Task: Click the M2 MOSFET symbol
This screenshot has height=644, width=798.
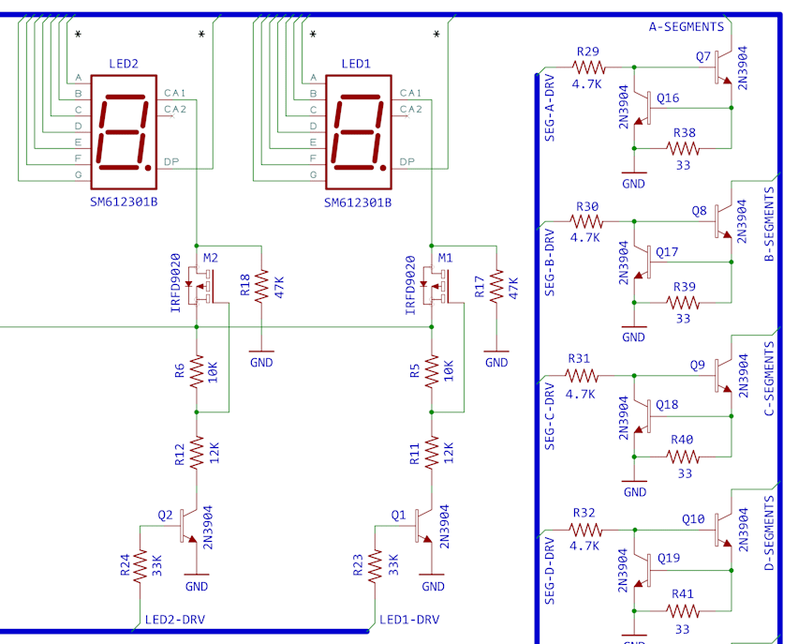Action: [201, 285]
